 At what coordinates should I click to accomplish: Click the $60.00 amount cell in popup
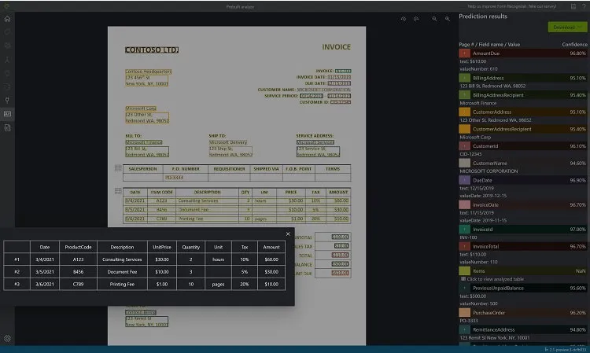tap(271, 259)
